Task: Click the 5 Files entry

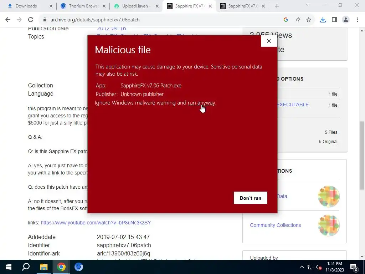Action: 331,132
